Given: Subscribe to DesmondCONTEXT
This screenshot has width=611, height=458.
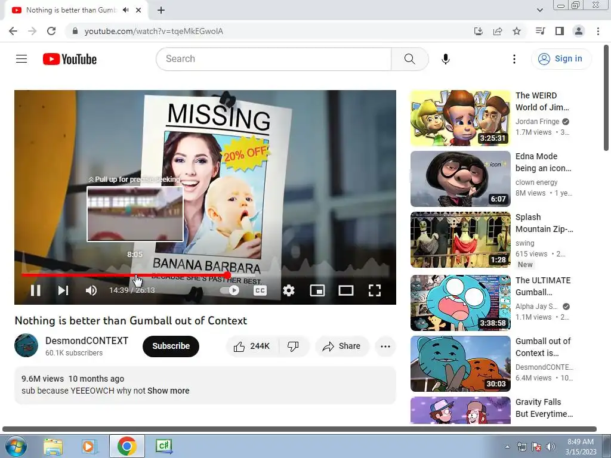Looking at the screenshot, I should 171,346.
